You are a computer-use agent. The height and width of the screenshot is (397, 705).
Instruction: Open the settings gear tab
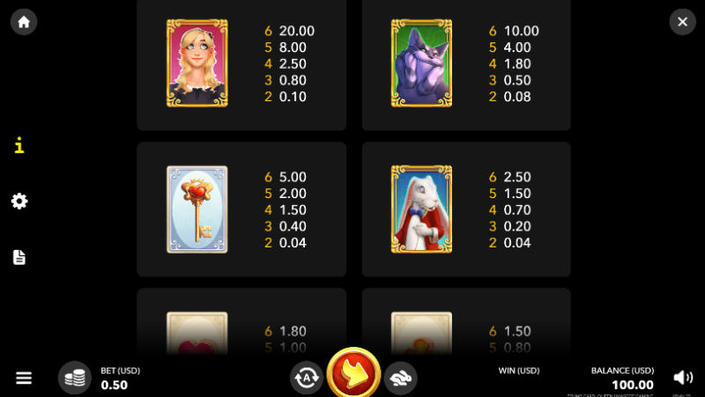point(19,202)
